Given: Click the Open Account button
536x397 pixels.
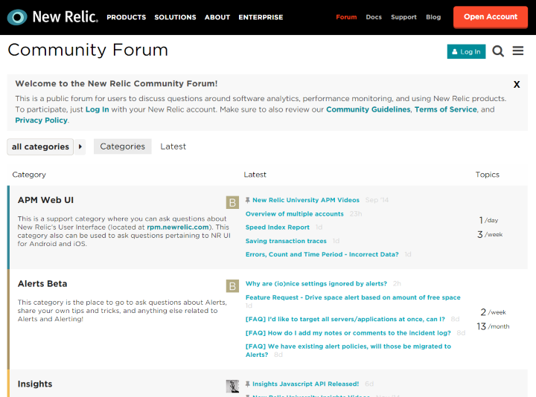Looking at the screenshot, I should (491, 17).
